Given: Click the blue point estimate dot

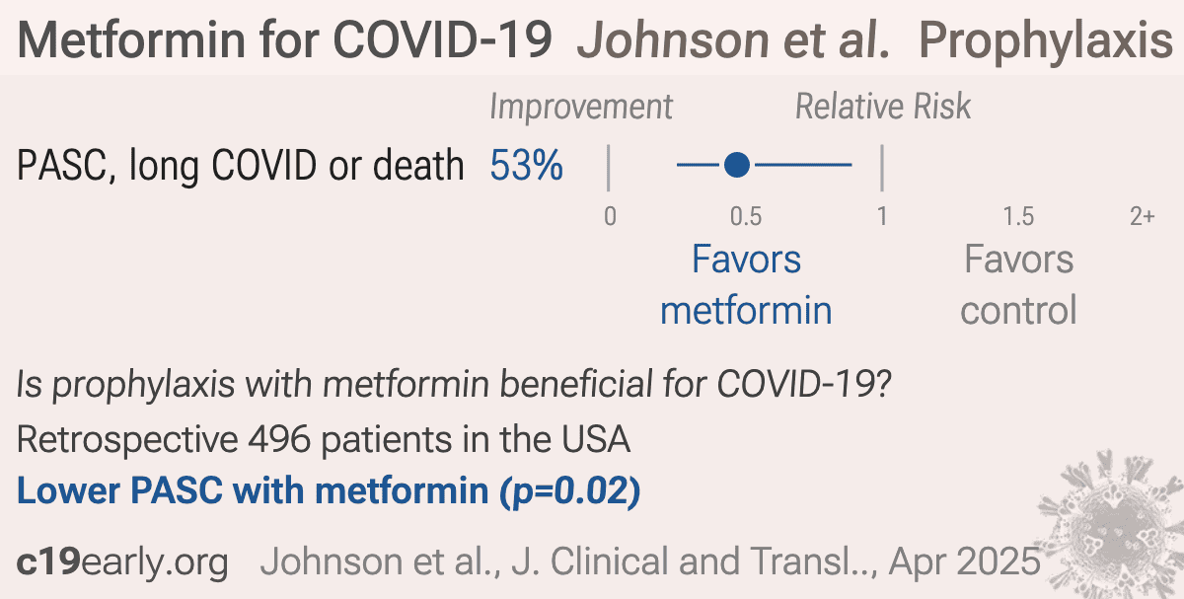Looking at the screenshot, I should pyautogui.click(x=737, y=166).
